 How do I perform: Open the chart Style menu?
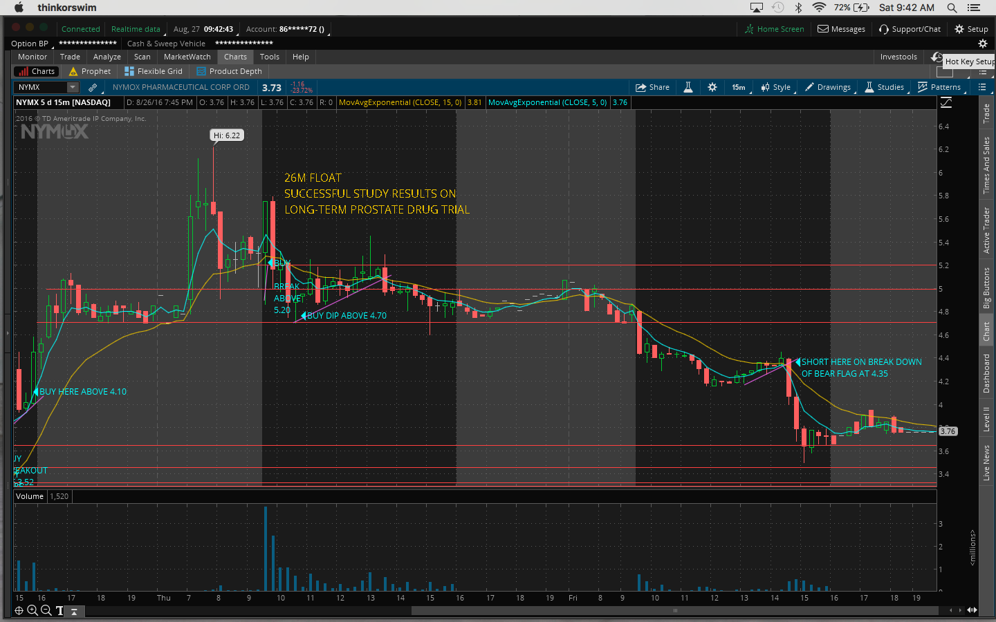[775, 87]
